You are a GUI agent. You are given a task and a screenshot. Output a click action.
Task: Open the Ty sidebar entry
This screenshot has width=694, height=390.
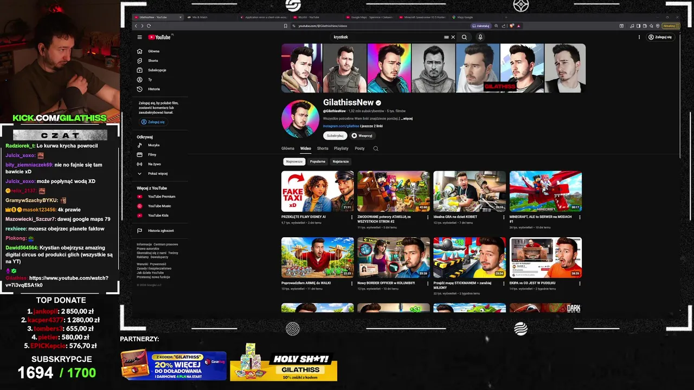tap(150, 80)
